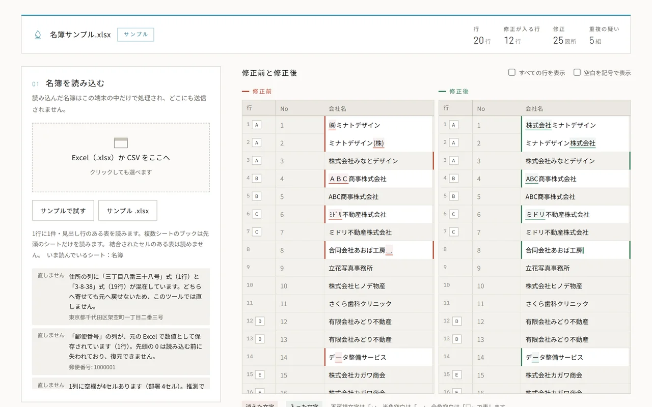The width and height of the screenshot is (652, 407).
Task: Click the 20行 row count in the header
Action: point(482,41)
